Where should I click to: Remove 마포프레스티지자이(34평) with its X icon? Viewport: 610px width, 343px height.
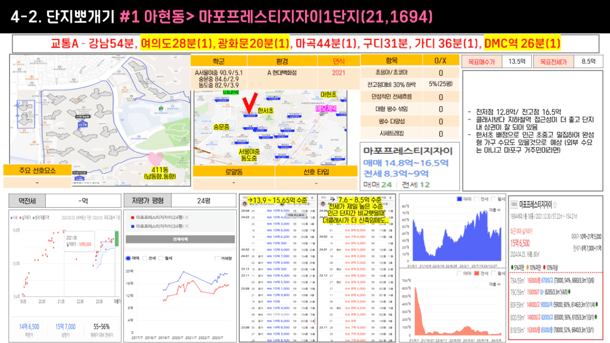(x=187, y=226)
